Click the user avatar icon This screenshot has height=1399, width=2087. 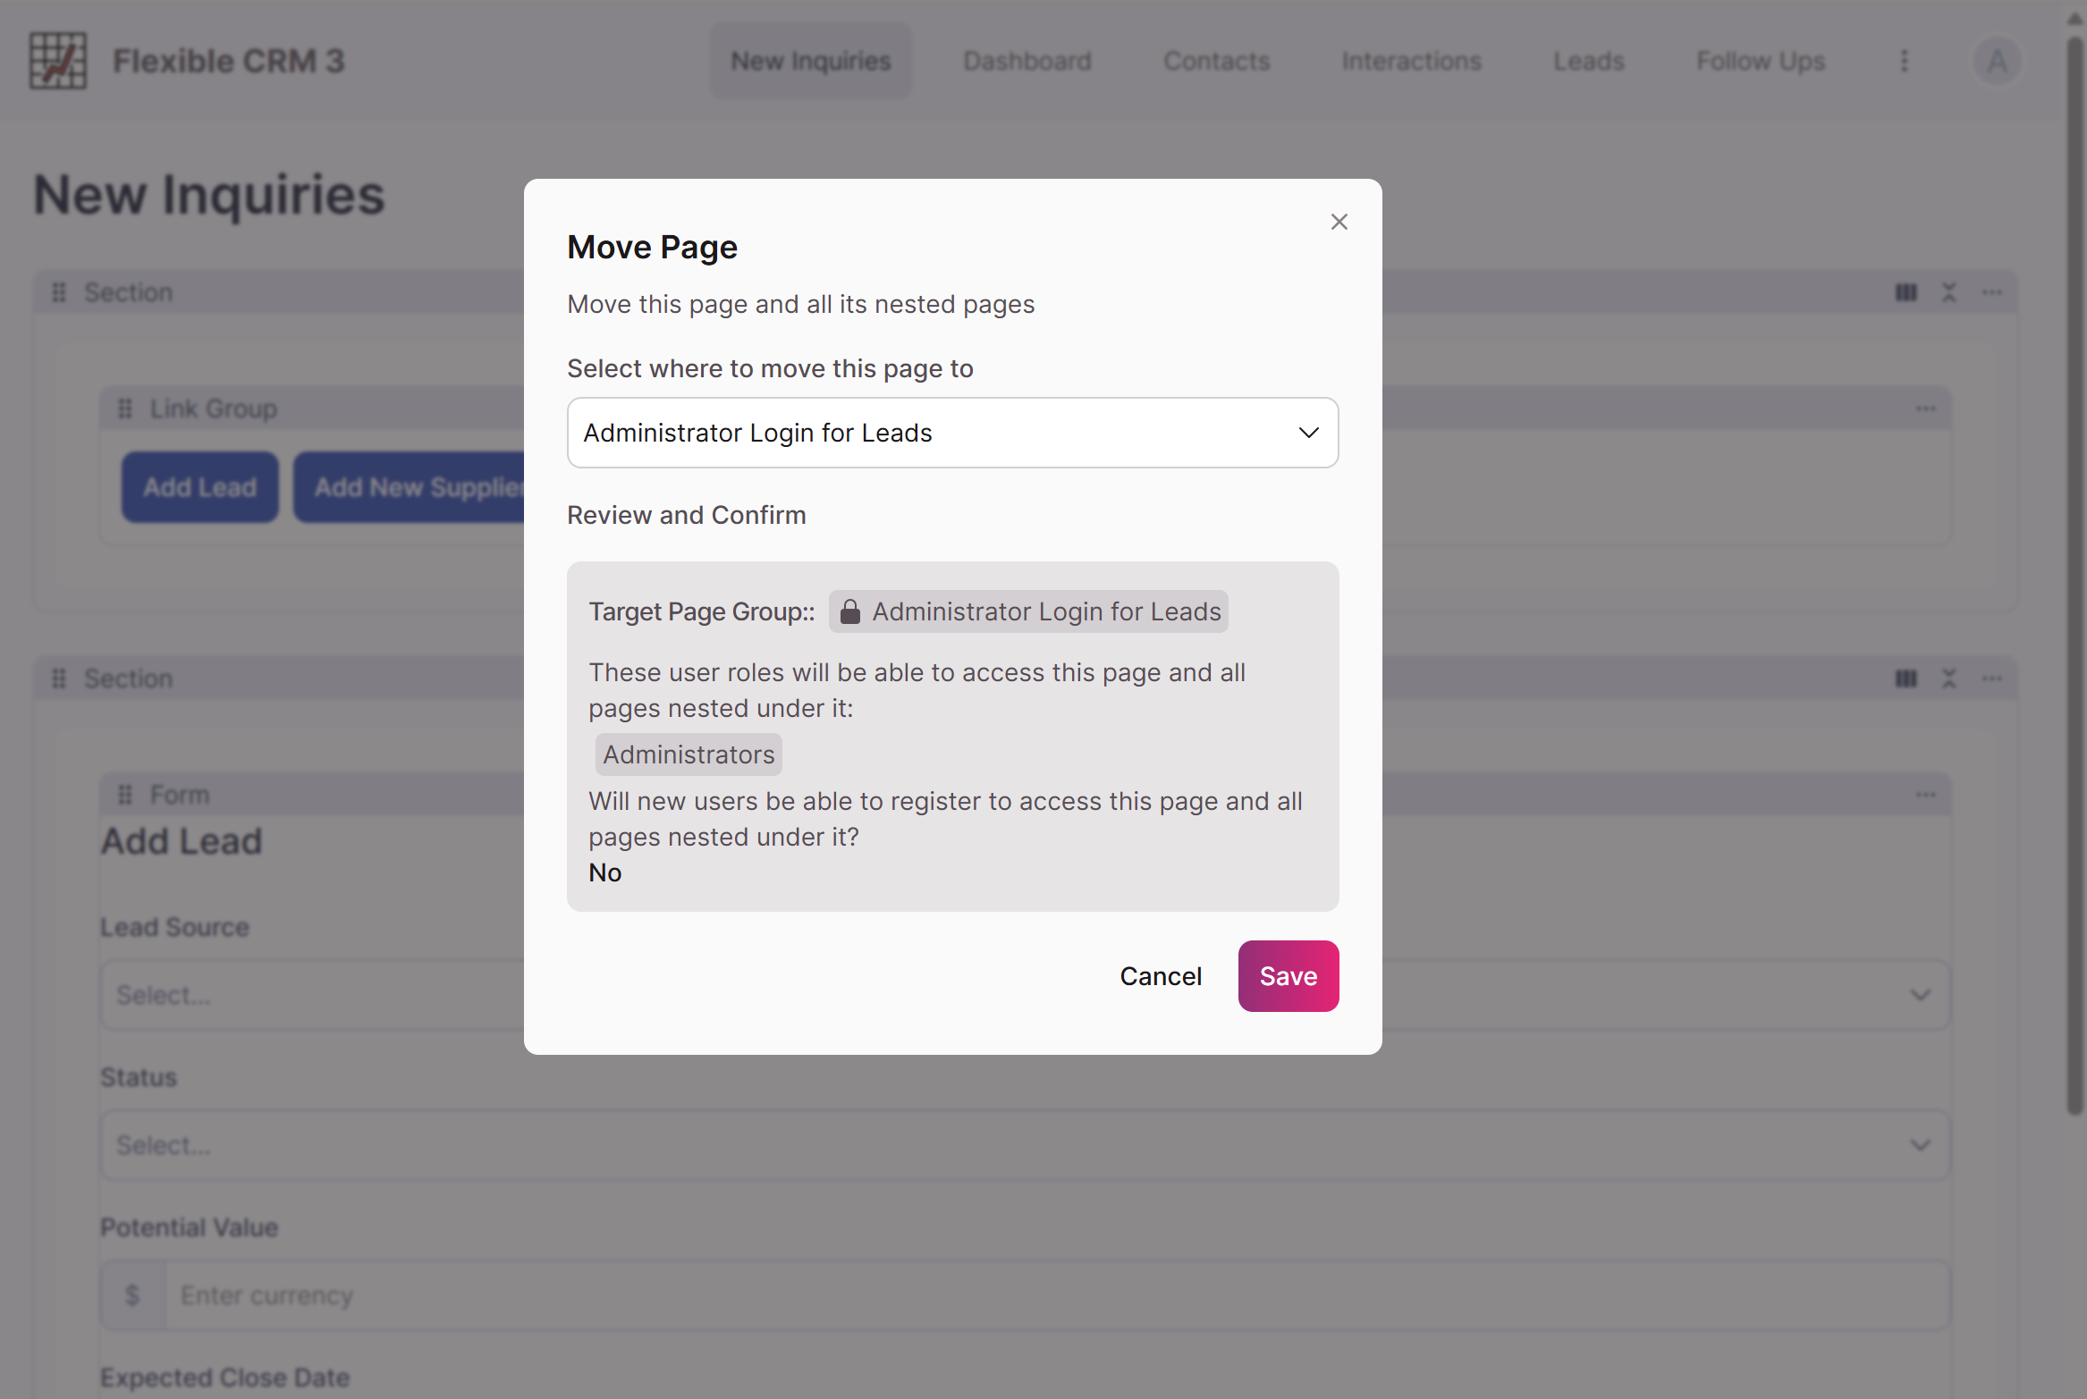[1997, 61]
